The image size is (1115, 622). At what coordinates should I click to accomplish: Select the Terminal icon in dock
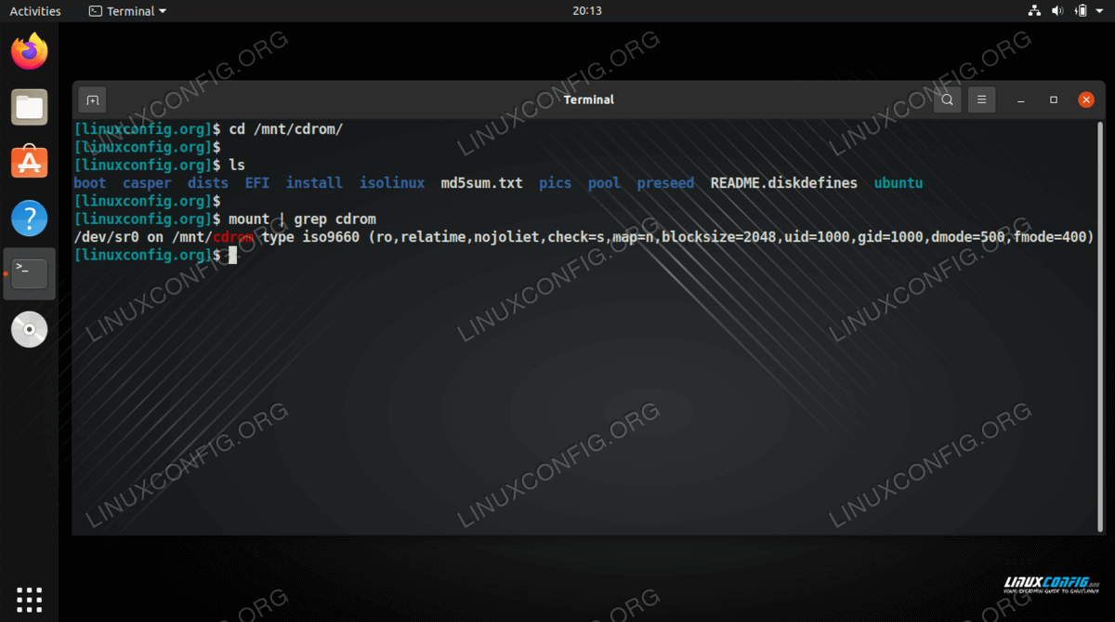[x=30, y=273]
